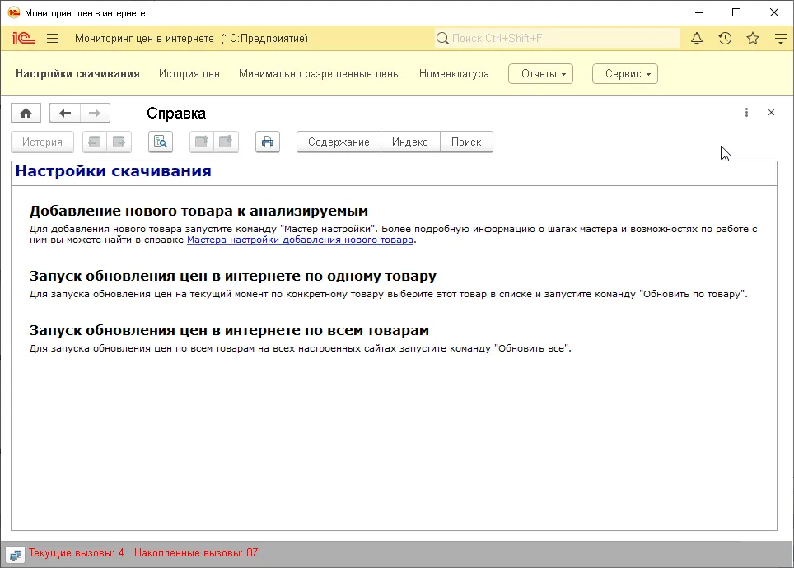
Task: Switch to Настройки скачивания section
Action: (77, 74)
